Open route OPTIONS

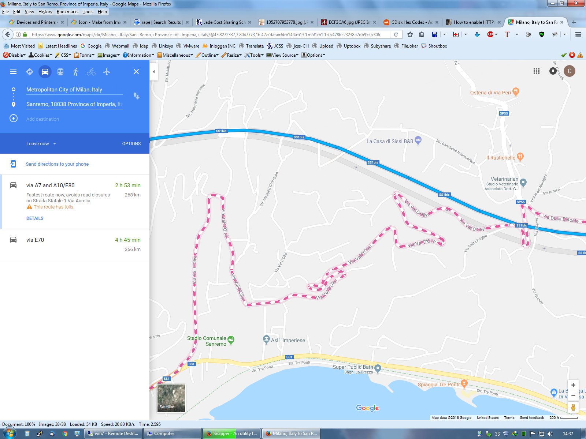131,144
